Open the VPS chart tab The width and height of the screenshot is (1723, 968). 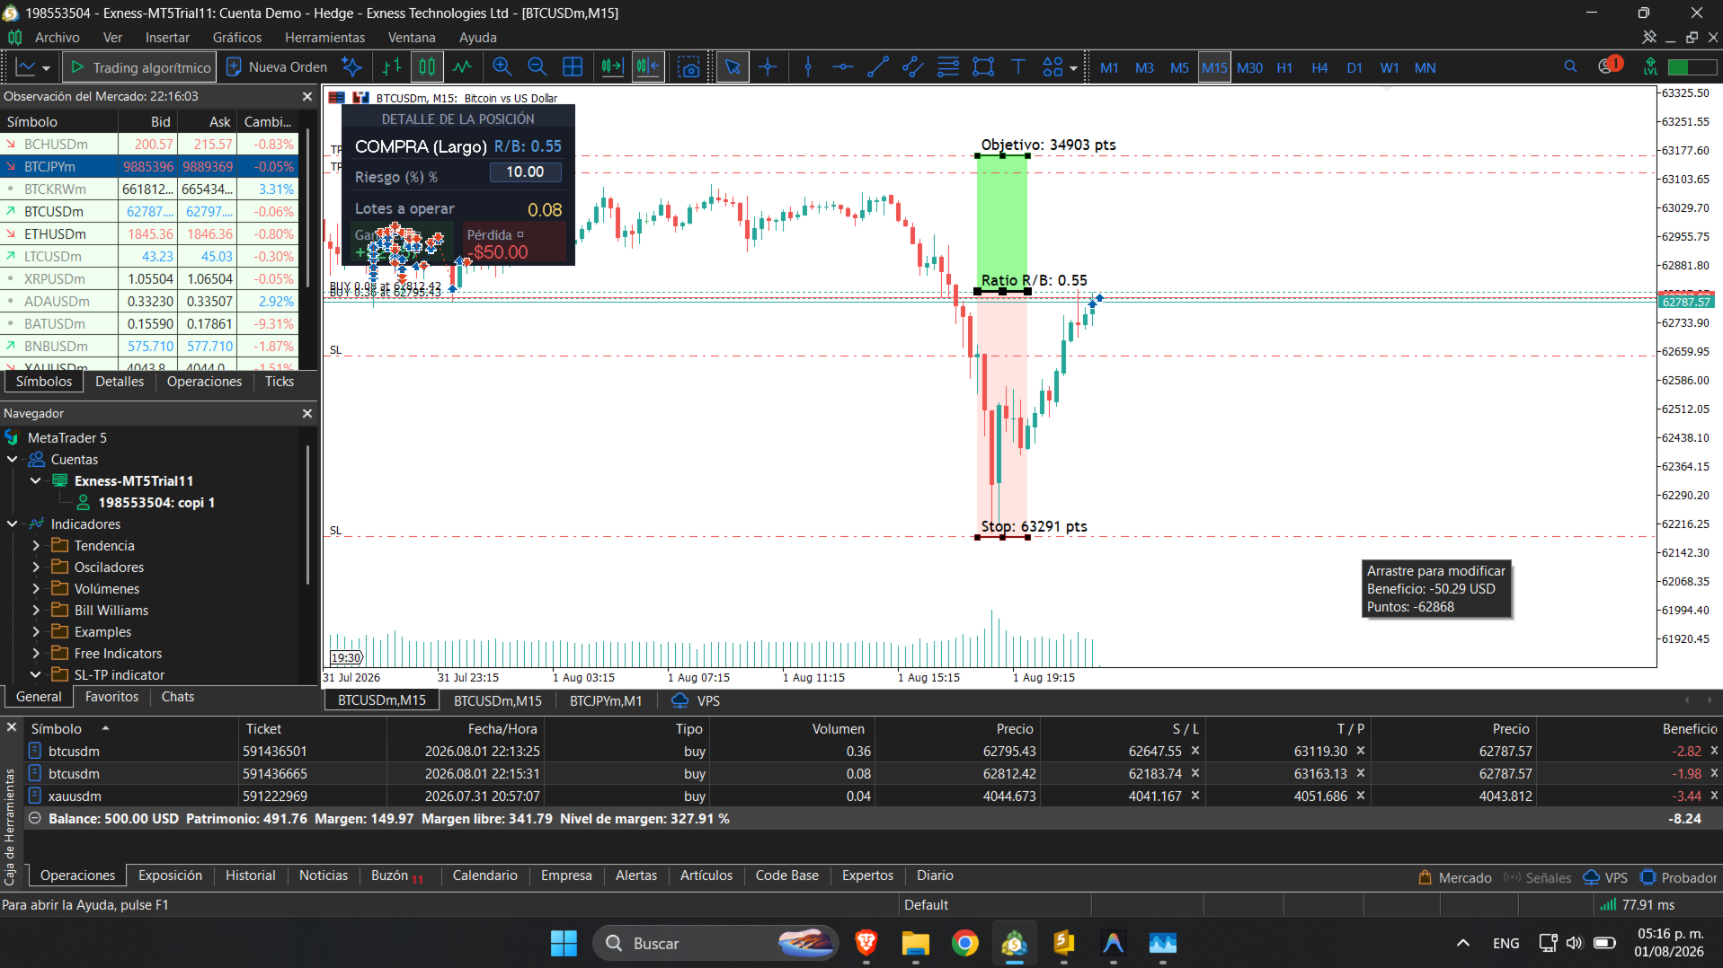(697, 701)
